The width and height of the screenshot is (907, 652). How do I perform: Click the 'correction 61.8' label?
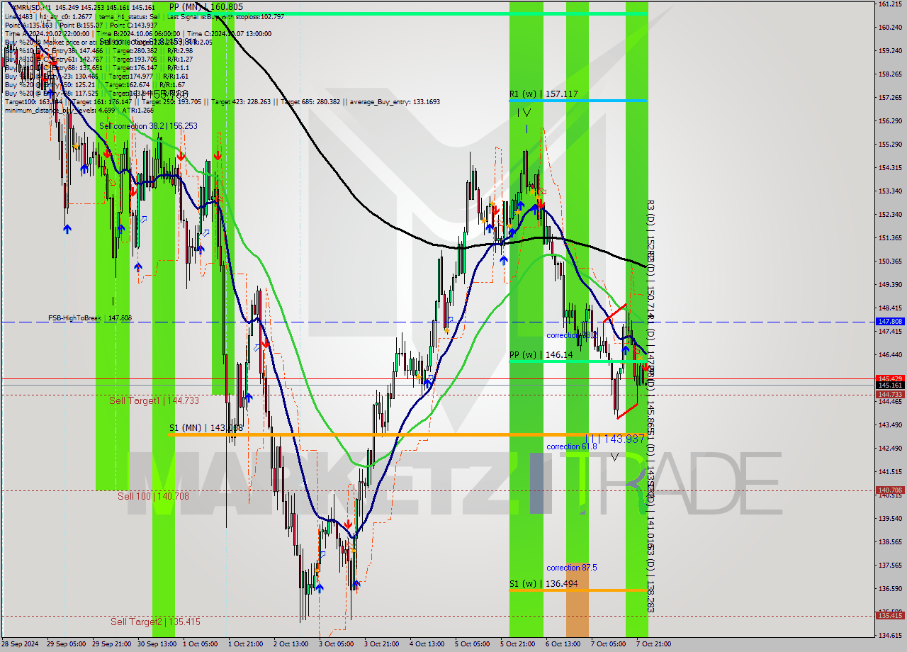(x=571, y=446)
